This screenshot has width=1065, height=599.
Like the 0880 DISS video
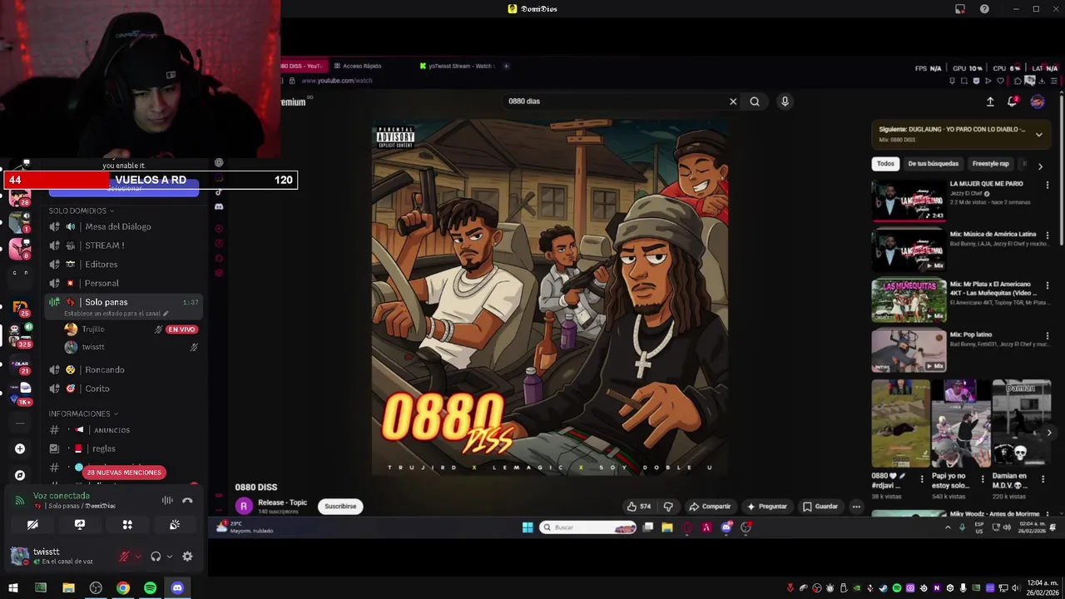[639, 507]
